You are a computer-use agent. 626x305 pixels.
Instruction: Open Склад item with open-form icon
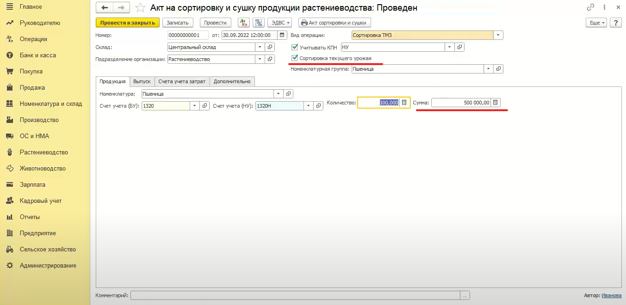pos(271,47)
